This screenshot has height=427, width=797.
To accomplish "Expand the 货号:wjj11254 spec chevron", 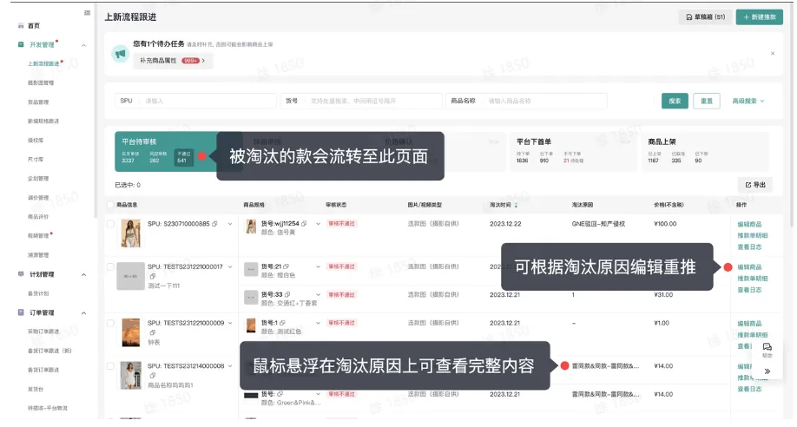I will tap(318, 224).
